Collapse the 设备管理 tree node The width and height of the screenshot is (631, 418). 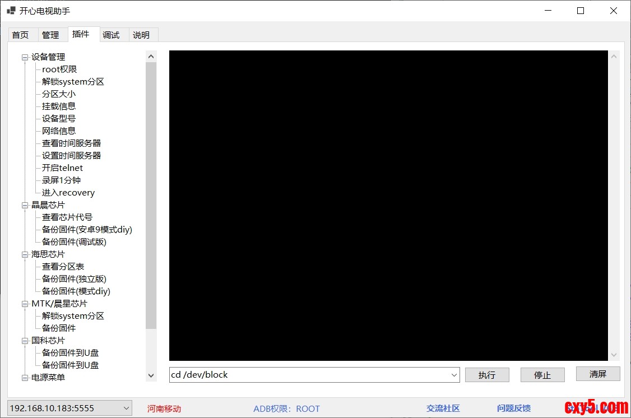tap(25, 57)
